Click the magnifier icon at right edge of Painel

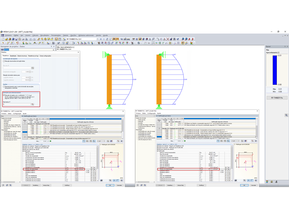[x=286, y=115]
